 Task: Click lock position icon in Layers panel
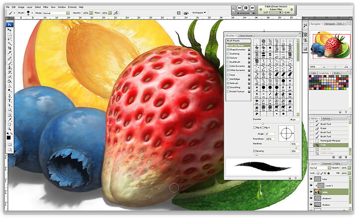point(325,173)
